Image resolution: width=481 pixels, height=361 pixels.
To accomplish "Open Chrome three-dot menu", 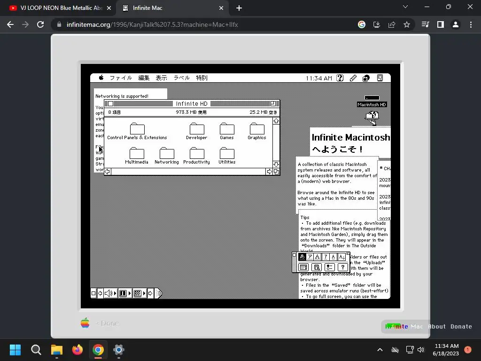I will [471, 24].
